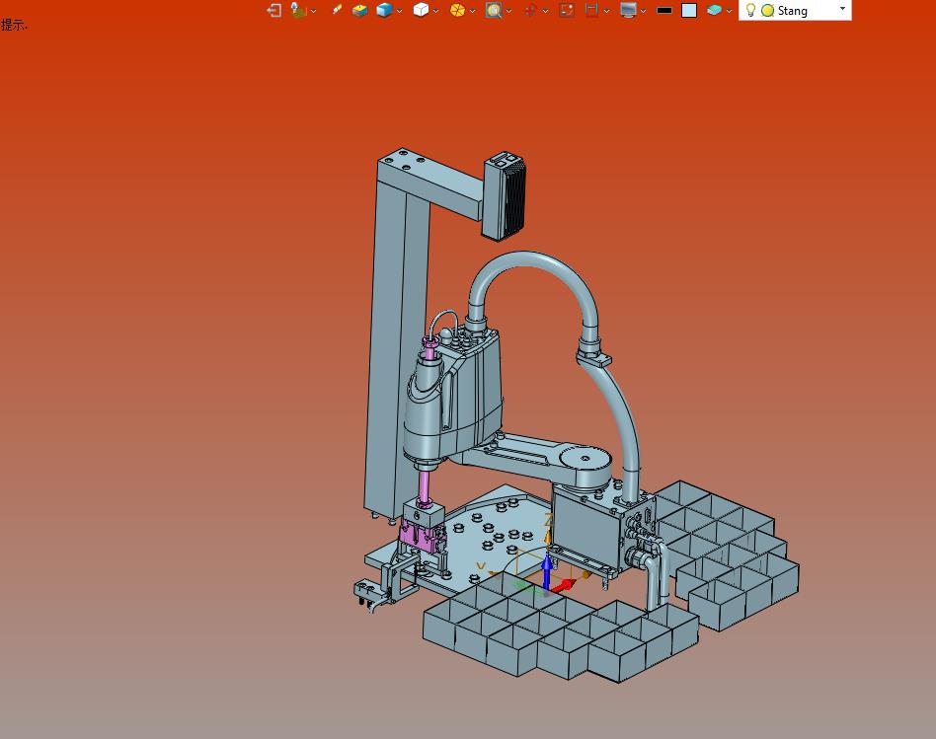Click the red dimension measure icon
936x739 pixels.
click(x=591, y=10)
